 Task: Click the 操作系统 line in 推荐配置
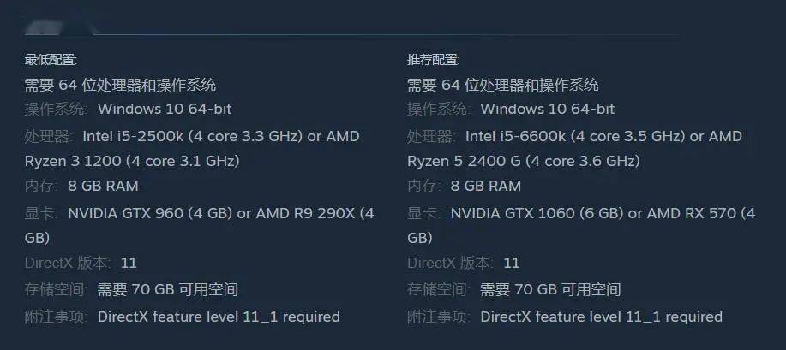click(510, 110)
